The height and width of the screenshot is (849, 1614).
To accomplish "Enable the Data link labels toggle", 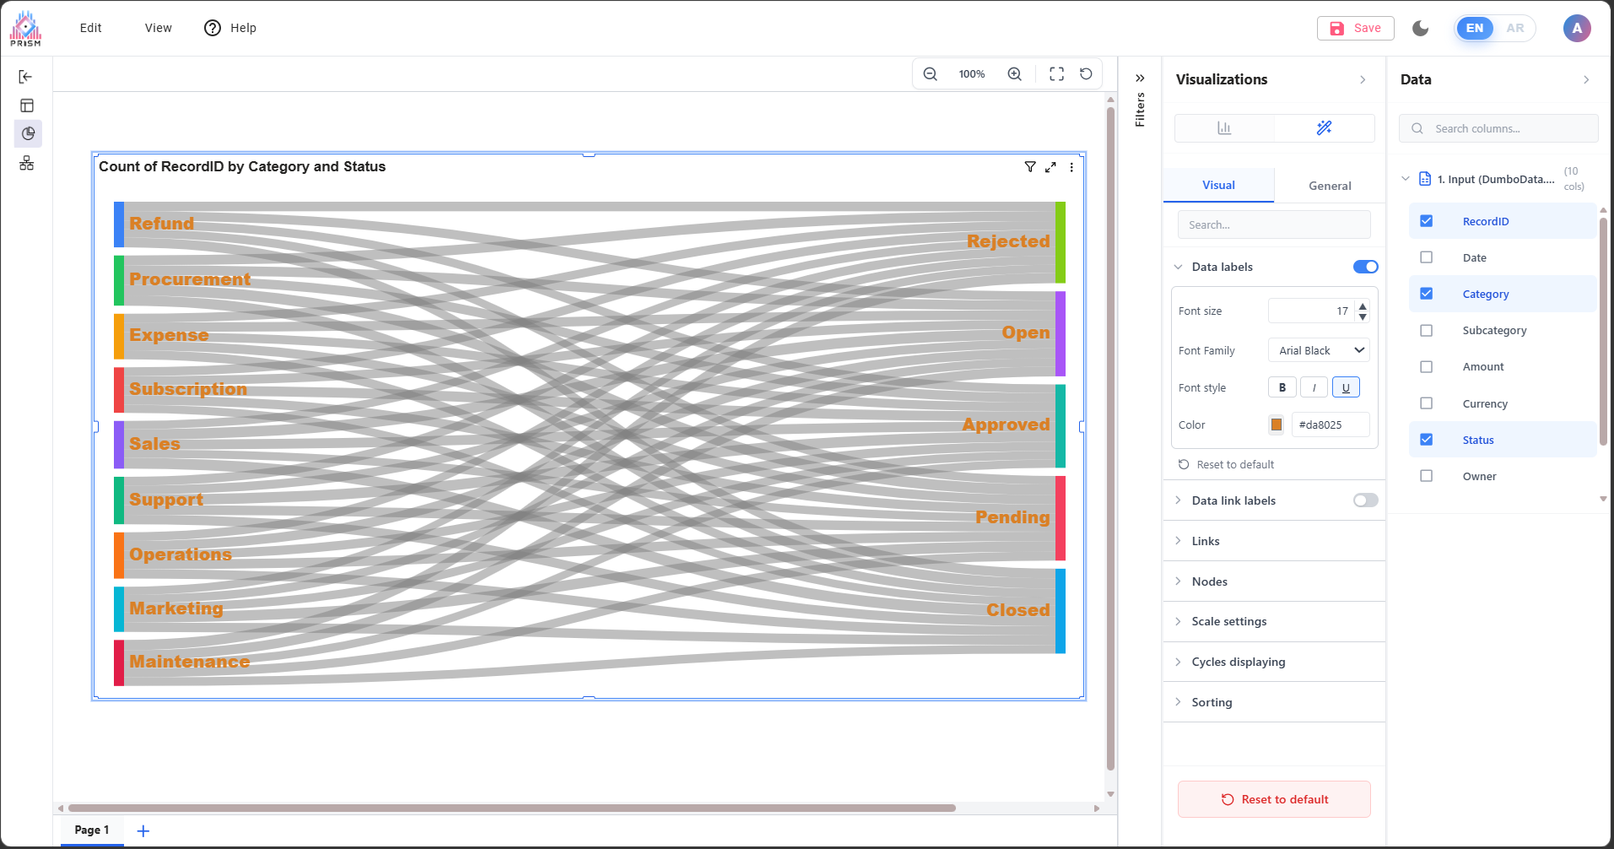I will click(1365, 500).
